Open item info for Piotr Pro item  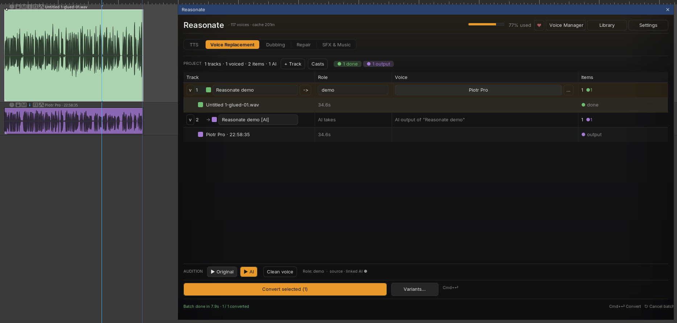click(x=30, y=105)
